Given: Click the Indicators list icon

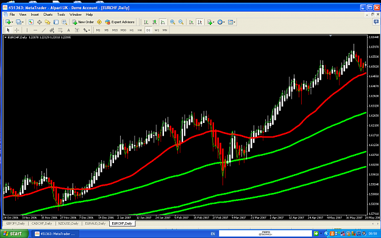Looking at the screenshot, I should point(210,22).
